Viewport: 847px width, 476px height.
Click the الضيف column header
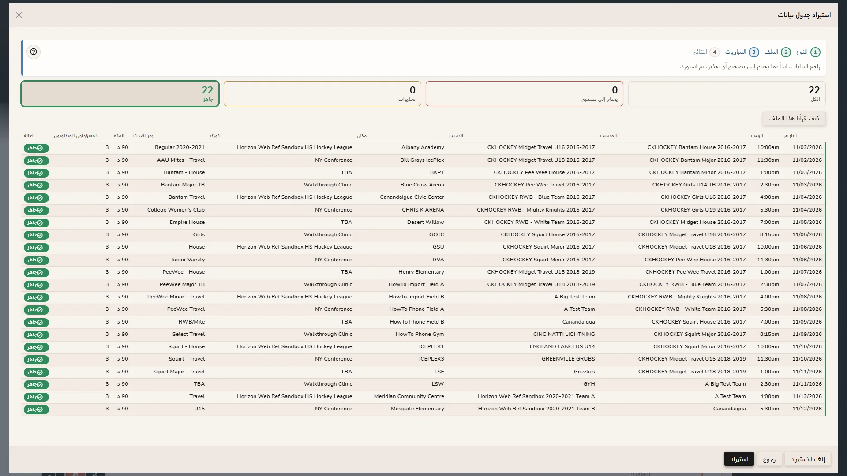coord(456,136)
